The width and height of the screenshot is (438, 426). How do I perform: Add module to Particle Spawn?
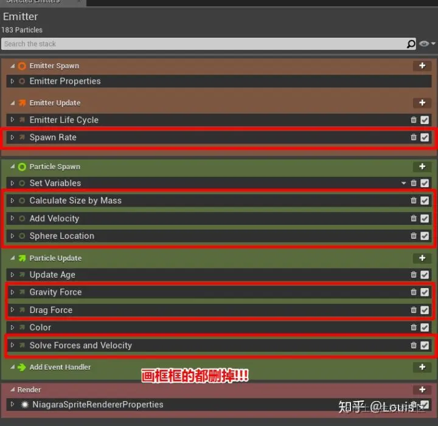click(x=422, y=167)
